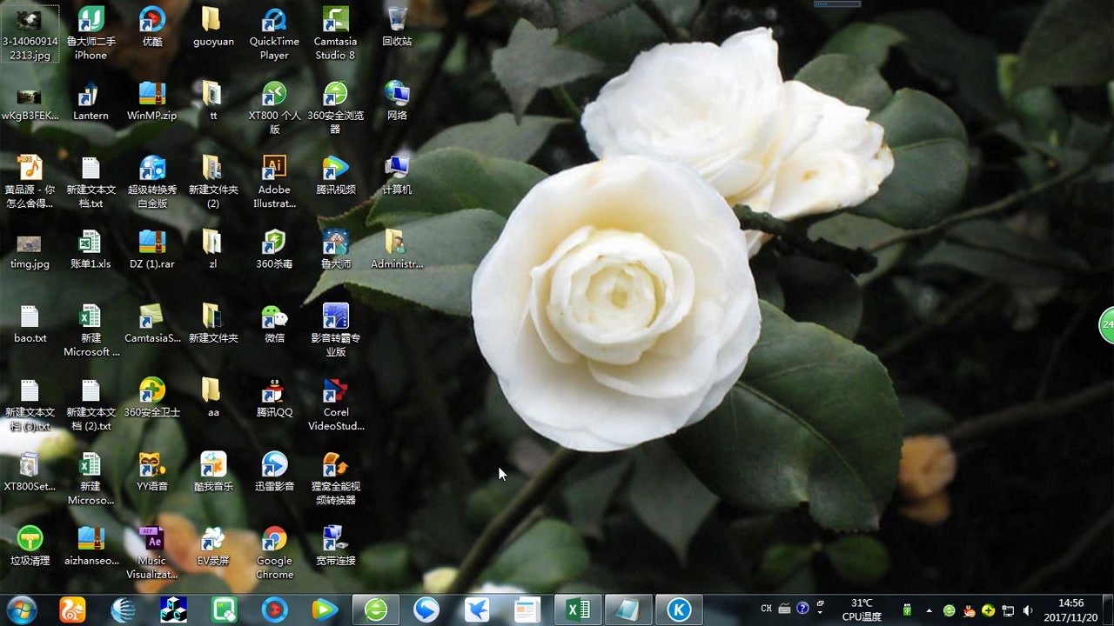The width and height of the screenshot is (1114, 626).
Task: Launch 鲁大师二手 iPhone shortcut
Action: coord(91,33)
